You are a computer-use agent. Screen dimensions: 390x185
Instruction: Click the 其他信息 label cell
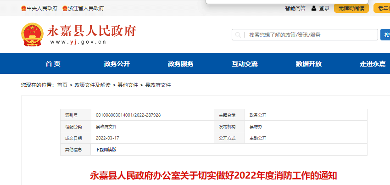pos(76,150)
